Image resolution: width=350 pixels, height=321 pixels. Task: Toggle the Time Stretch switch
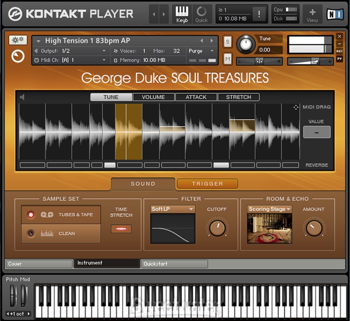tap(121, 229)
